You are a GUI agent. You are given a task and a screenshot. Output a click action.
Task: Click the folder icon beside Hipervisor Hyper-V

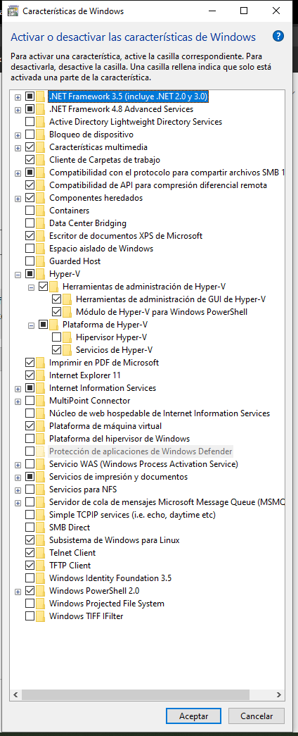pos(67,337)
